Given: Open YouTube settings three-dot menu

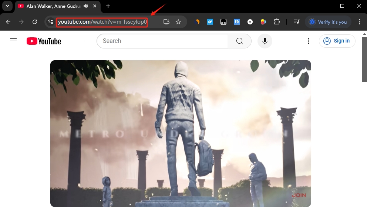Looking at the screenshot, I should (309, 41).
